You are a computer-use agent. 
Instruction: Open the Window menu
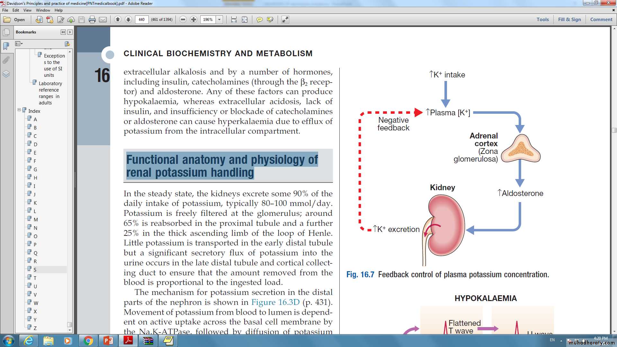43,10
